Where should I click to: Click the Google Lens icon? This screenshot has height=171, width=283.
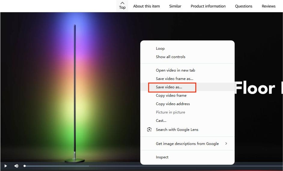[x=149, y=129]
